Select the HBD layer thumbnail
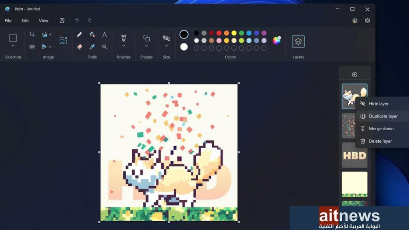Screen dimensions: 409x230 point(355,155)
